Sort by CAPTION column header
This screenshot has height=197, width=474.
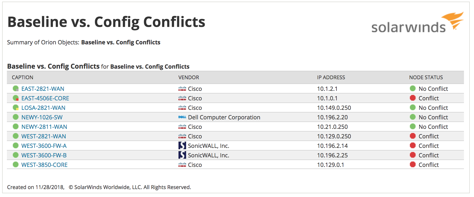pos(22,77)
